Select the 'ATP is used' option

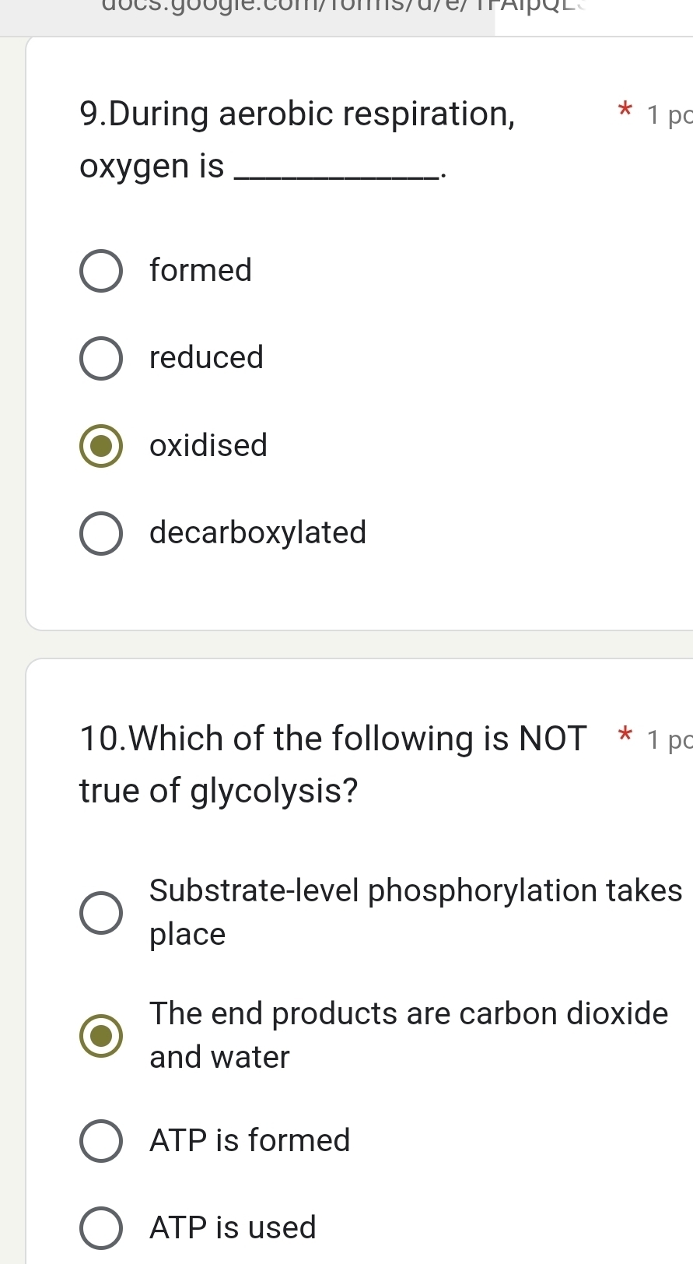[100, 1227]
